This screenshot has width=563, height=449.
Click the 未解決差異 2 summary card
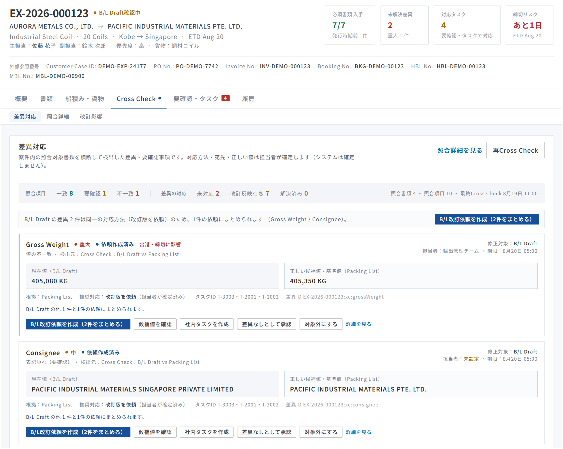point(404,25)
